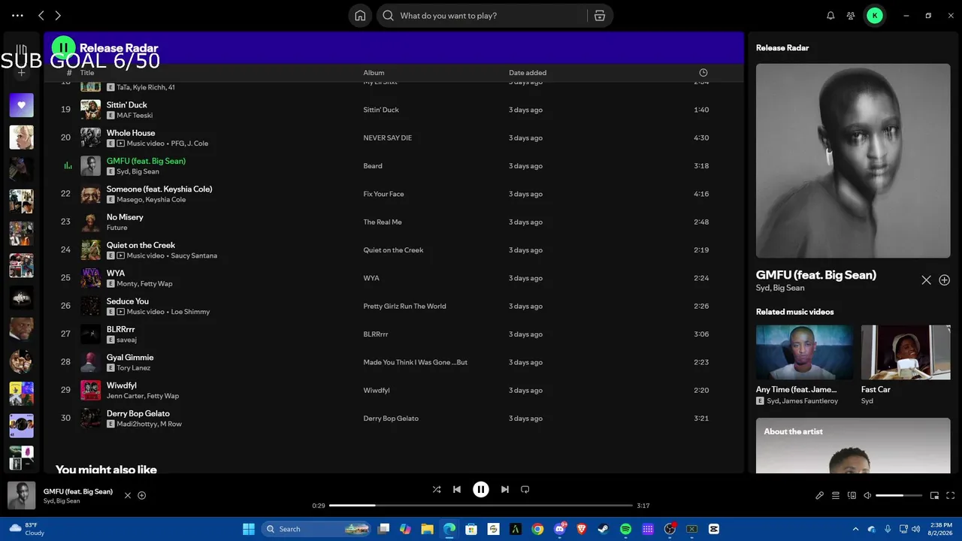Enter full screen player view
Image resolution: width=962 pixels, height=541 pixels.
click(x=951, y=496)
